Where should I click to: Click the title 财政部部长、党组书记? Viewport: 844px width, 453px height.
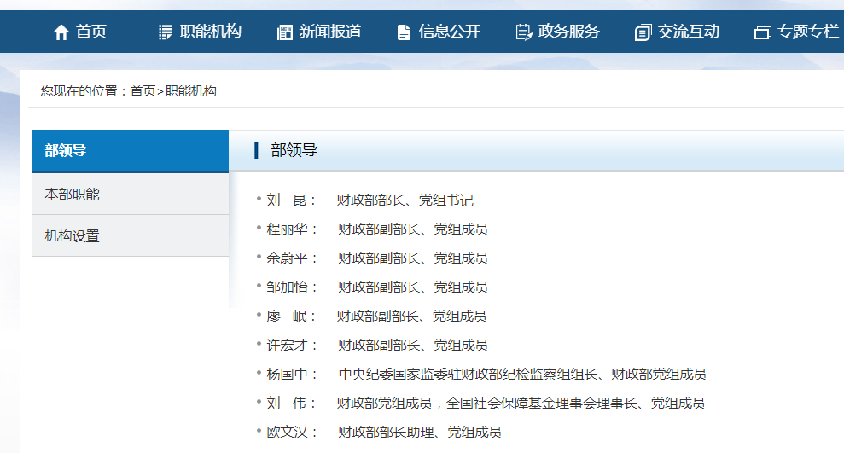[405, 200]
